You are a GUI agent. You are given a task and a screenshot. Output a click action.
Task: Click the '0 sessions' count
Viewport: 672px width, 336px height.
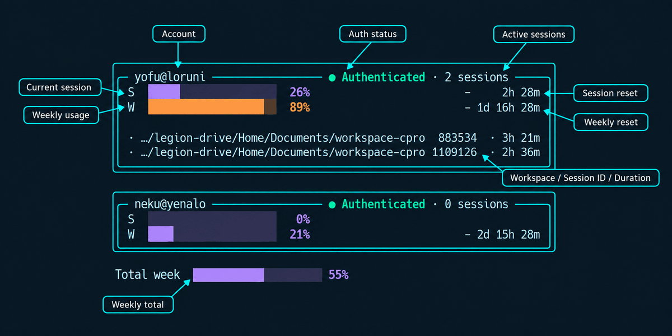[477, 204]
